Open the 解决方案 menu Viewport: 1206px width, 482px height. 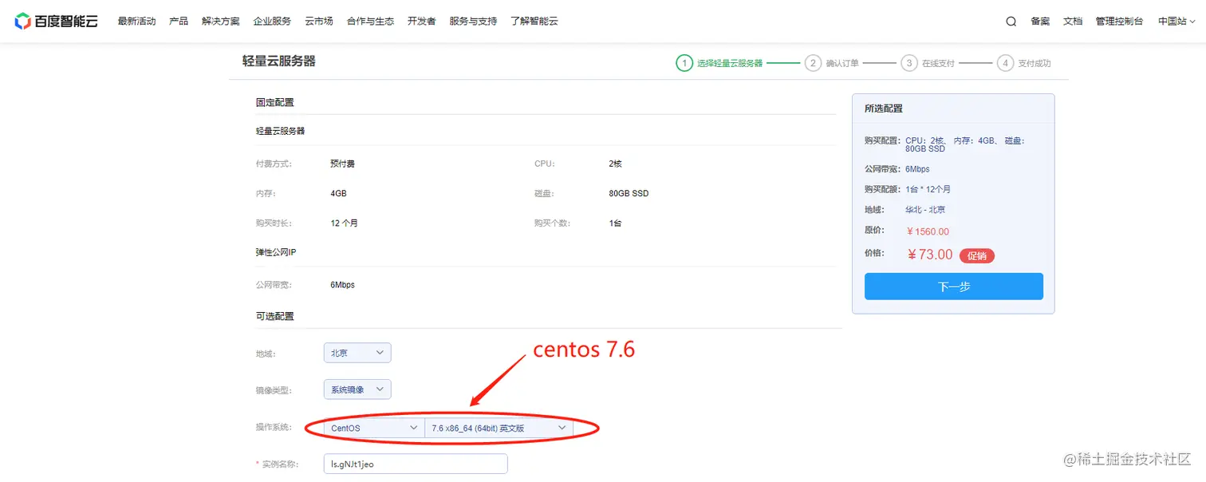[x=221, y=22]
